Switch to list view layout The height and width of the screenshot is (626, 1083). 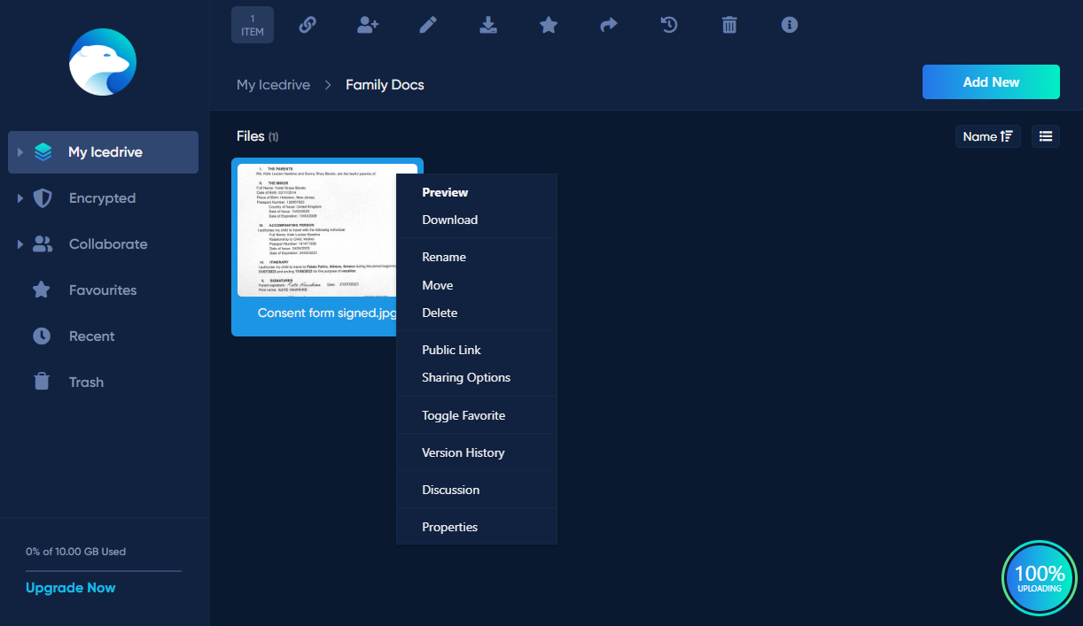(x=1045, y=135)
